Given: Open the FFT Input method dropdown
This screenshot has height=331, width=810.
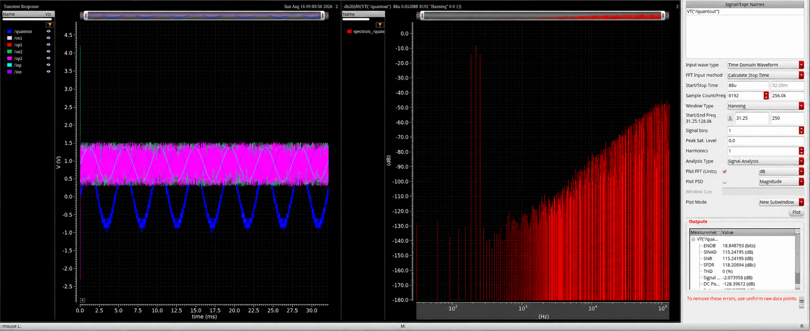Looking at the screenshot, I should [765, 75].
